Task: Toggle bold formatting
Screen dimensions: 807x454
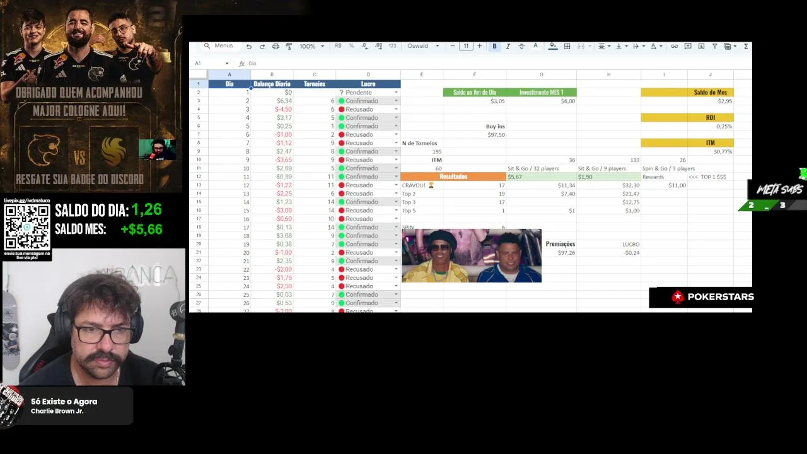Action: [494, 46]
